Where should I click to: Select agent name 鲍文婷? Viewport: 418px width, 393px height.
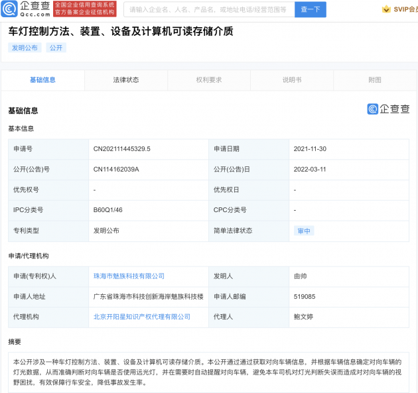tap(303, 317)
